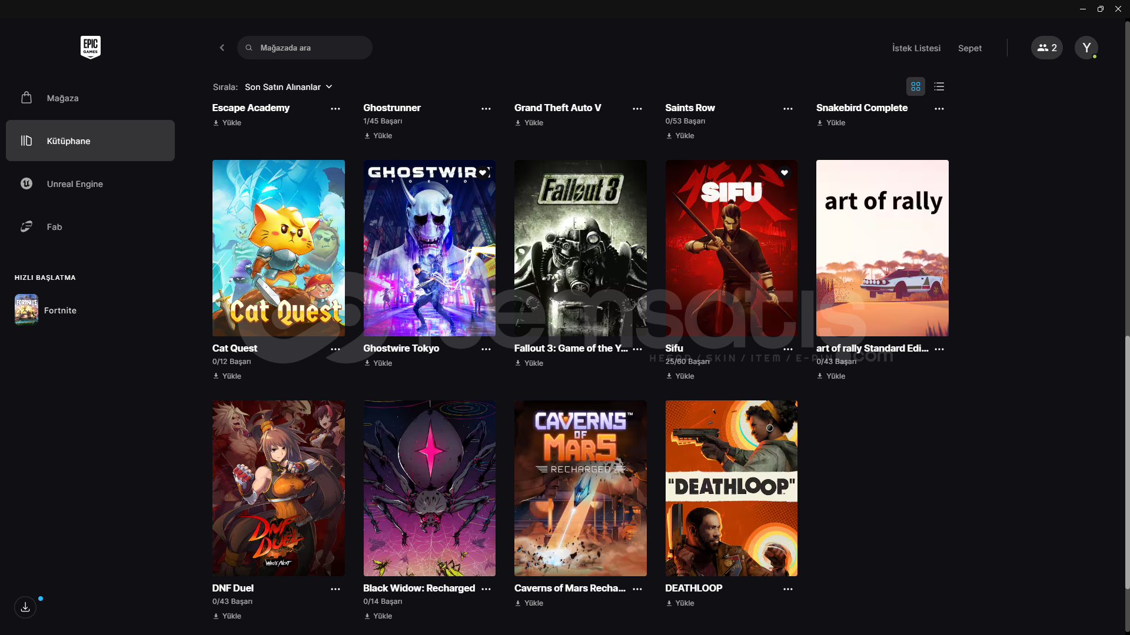Expand the Son Satın Alınanlar sort dropdown
The image size is (1130, 635).
pos(288,87)
